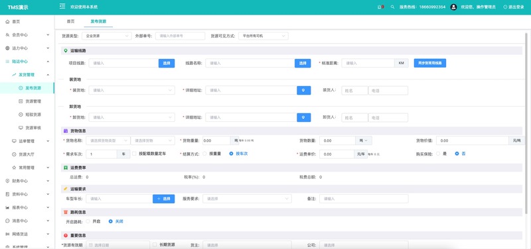Open the search magnifier in header
Image resolution: width=531 pixels, height=249 pixels.
coord(392,7)
